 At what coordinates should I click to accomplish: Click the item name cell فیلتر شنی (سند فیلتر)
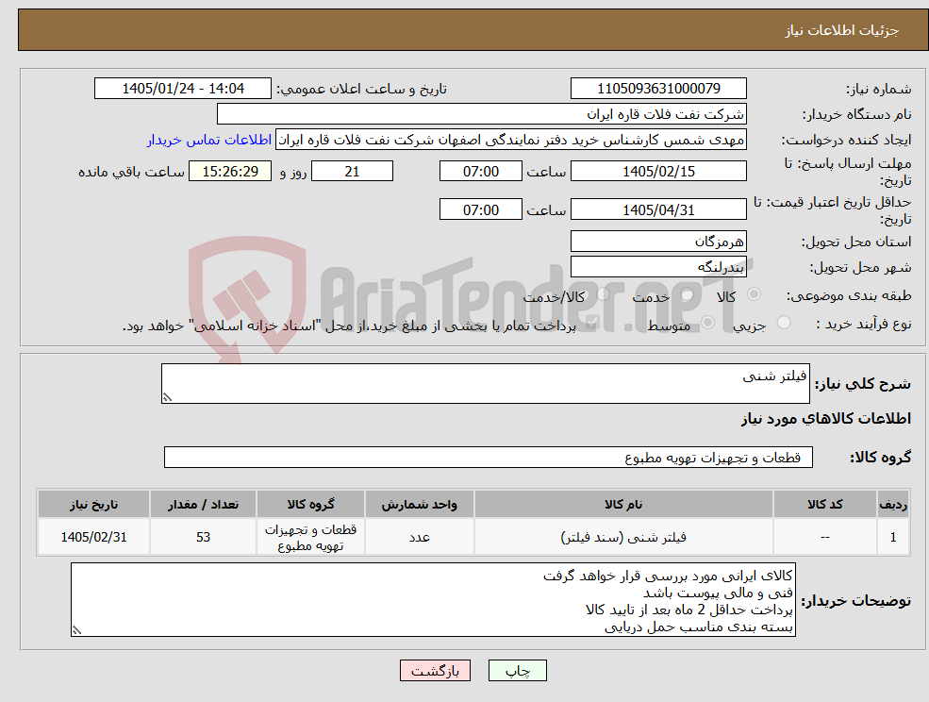click(x=623, y=537)
